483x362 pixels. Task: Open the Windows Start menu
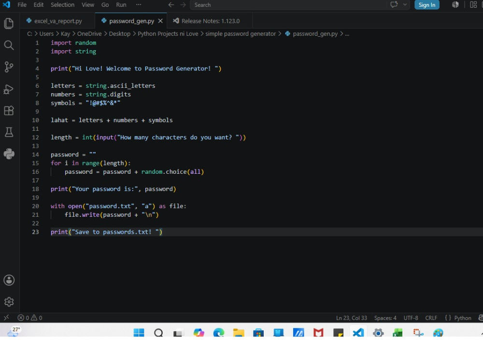coord(139,332)
